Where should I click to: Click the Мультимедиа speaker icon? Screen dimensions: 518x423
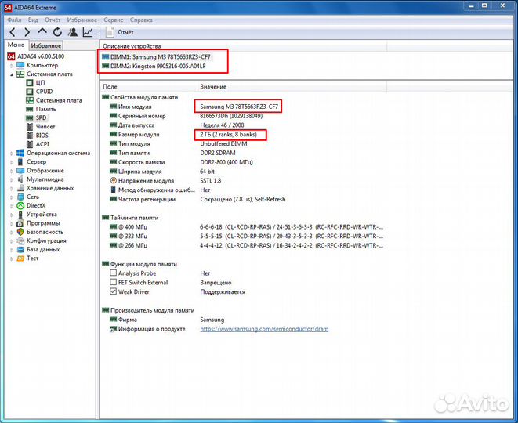click(x=20, y=179)
